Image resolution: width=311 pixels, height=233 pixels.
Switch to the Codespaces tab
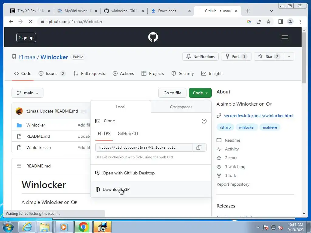pos(181,107)
